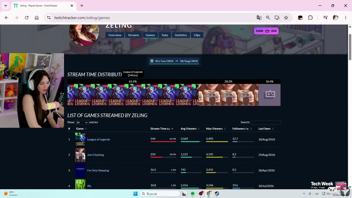Show the Clips tab
This screenshot has width=352, height=198.
[x=197, y=35]
